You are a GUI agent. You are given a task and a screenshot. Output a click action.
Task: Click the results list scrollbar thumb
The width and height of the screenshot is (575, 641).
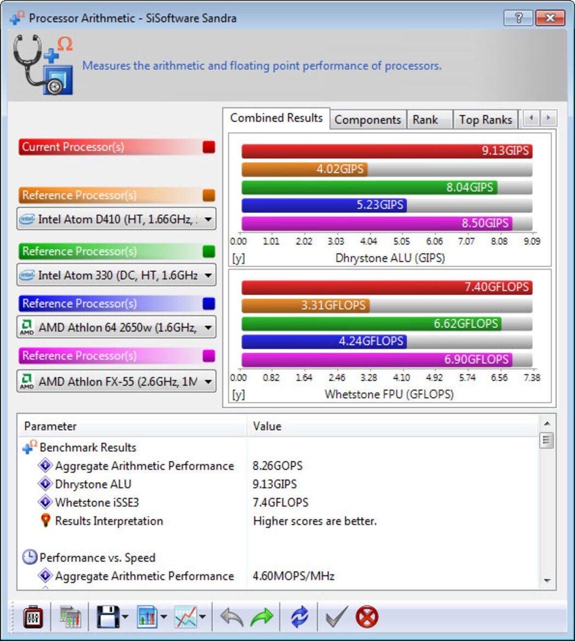point(547,440)
